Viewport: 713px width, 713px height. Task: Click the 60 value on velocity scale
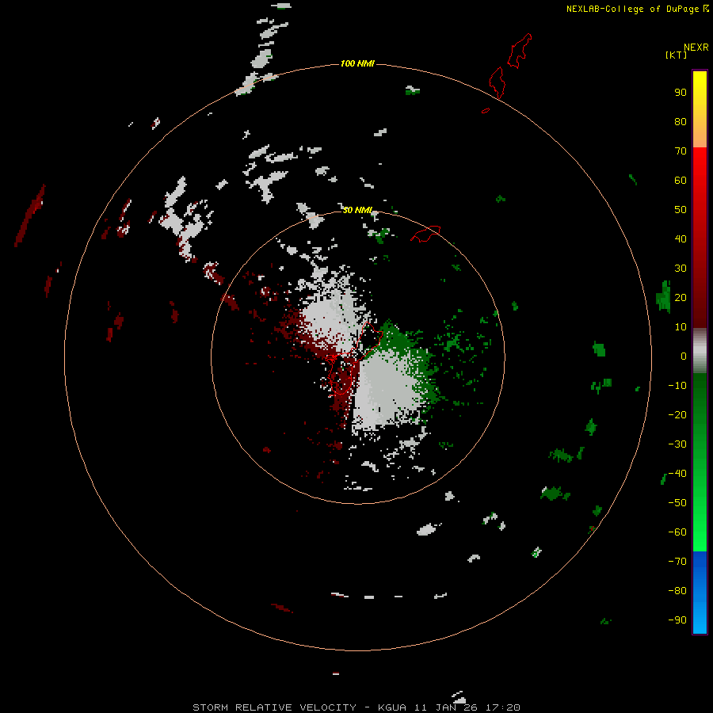pos(681,180)
